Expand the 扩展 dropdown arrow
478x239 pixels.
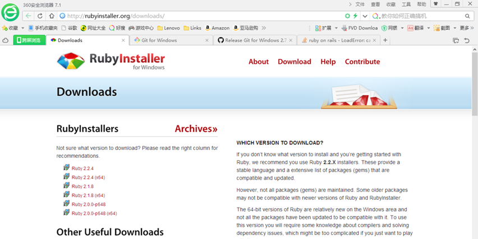click(336, 28)
